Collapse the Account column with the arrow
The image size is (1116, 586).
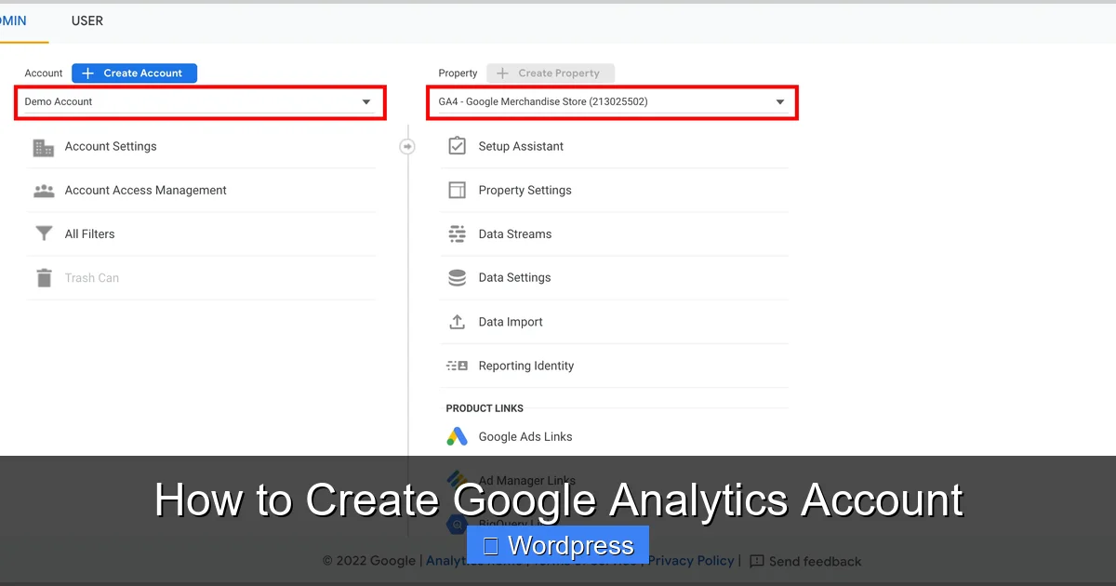coord(407,146)
